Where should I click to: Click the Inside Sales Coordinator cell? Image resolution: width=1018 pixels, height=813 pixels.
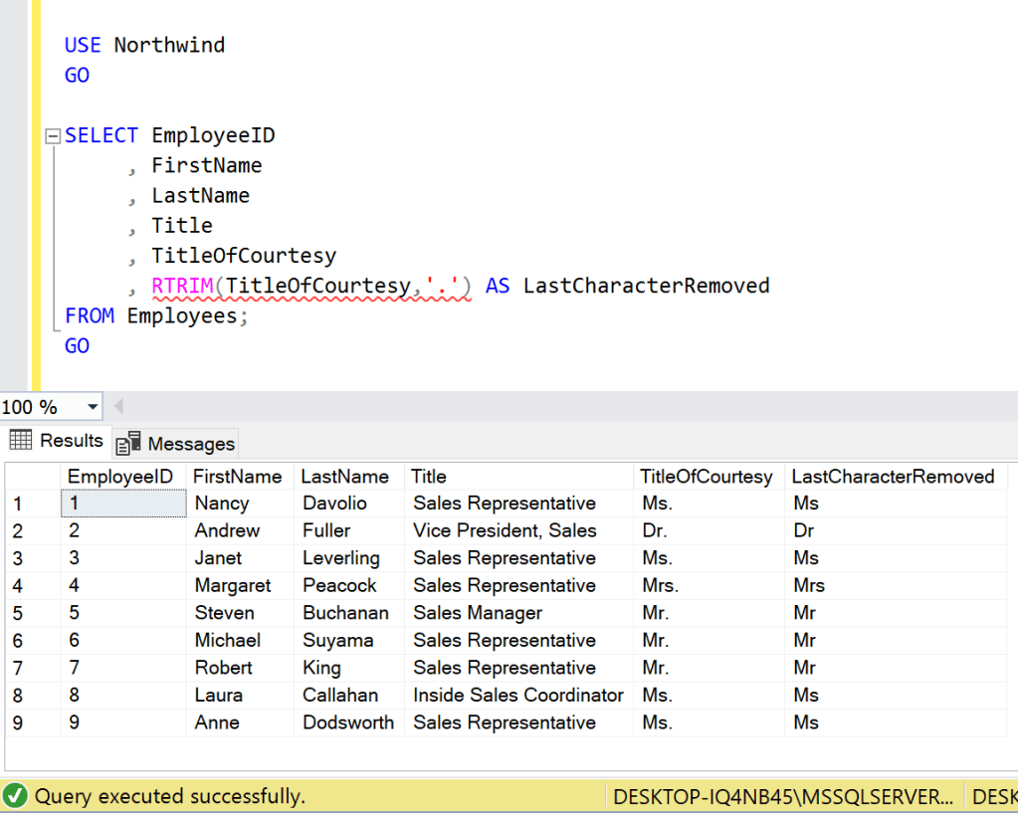[517, 696]
